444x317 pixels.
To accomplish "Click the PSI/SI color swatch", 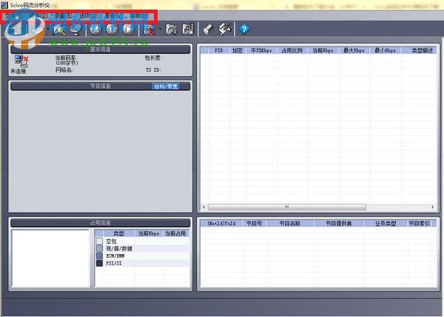I will (x=99, y=263).
